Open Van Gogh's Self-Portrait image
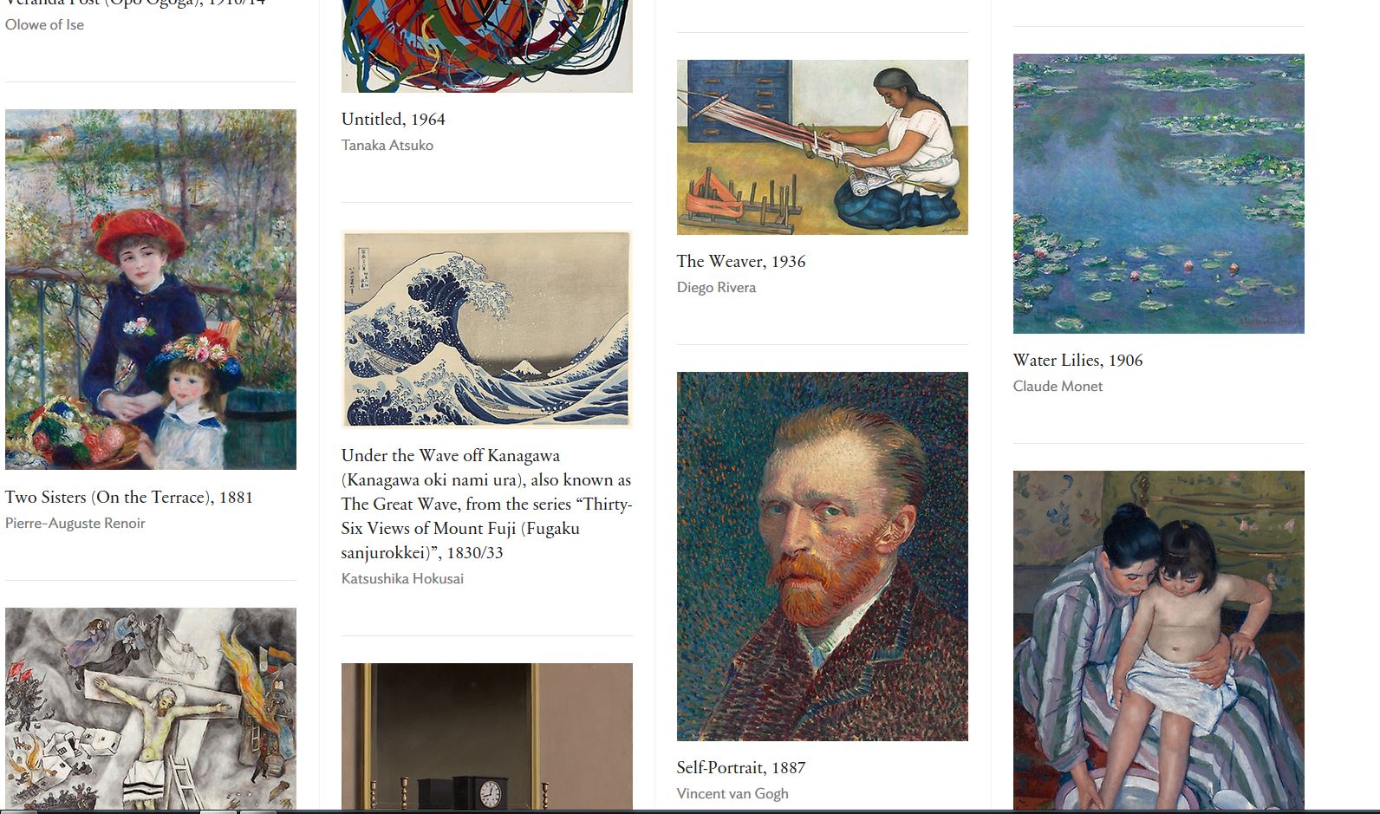Image resolution: width=1380 pixels, height=814 pixels. [823, 557]
